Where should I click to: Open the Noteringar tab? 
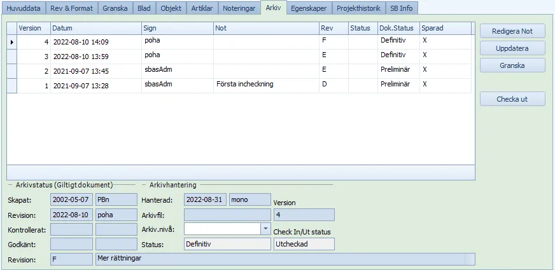point(239,8)
